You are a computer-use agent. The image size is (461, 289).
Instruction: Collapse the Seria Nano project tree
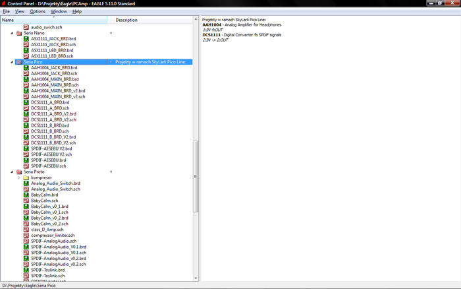click(x=12, y=33)
